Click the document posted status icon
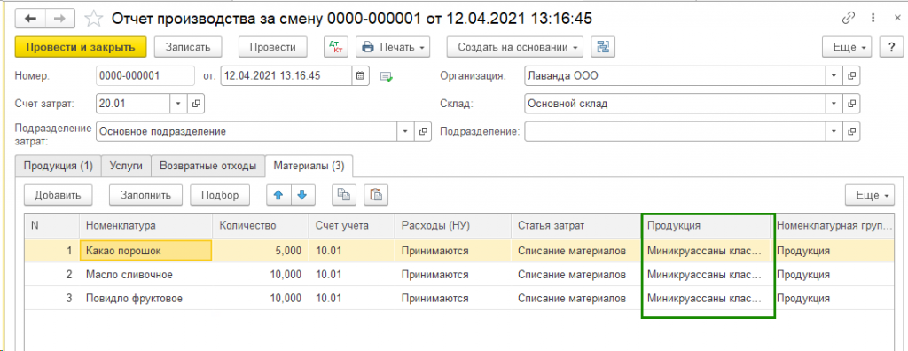The width and height of the screenshot is (908, 351). click(387, 76)
